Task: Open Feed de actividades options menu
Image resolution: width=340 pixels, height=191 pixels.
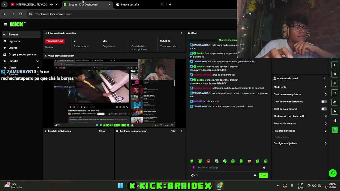Action: [110, 131]
